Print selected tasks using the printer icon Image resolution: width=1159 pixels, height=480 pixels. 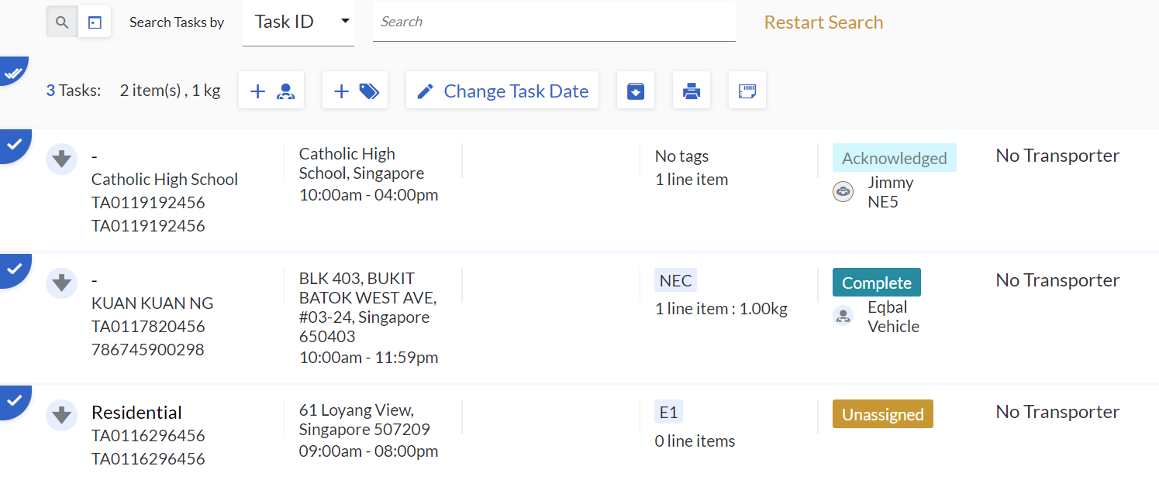pos(692,91)
